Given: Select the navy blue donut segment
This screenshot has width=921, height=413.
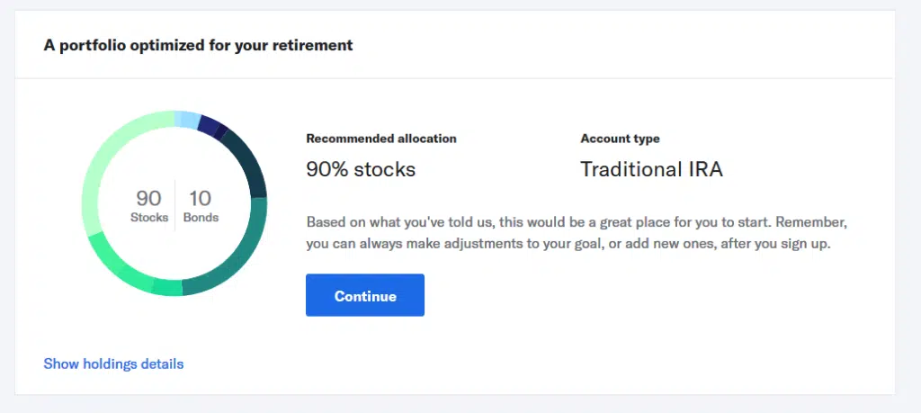Looking at the screenshot, I should click(211, 127).
